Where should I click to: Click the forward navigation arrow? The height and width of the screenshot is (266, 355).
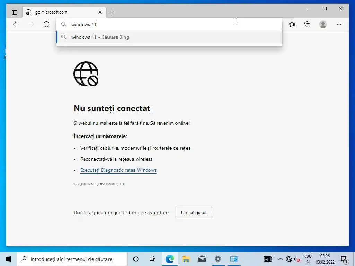(31, 24)
